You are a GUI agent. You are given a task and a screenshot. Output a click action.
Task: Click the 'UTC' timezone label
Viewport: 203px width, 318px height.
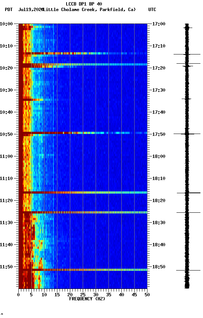click(152, 10)
